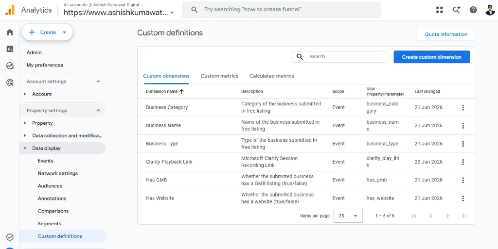Viewport: 498px width, 249px height.
Task: Click the Business Category dimension name
Action: (x=167, y=107)
